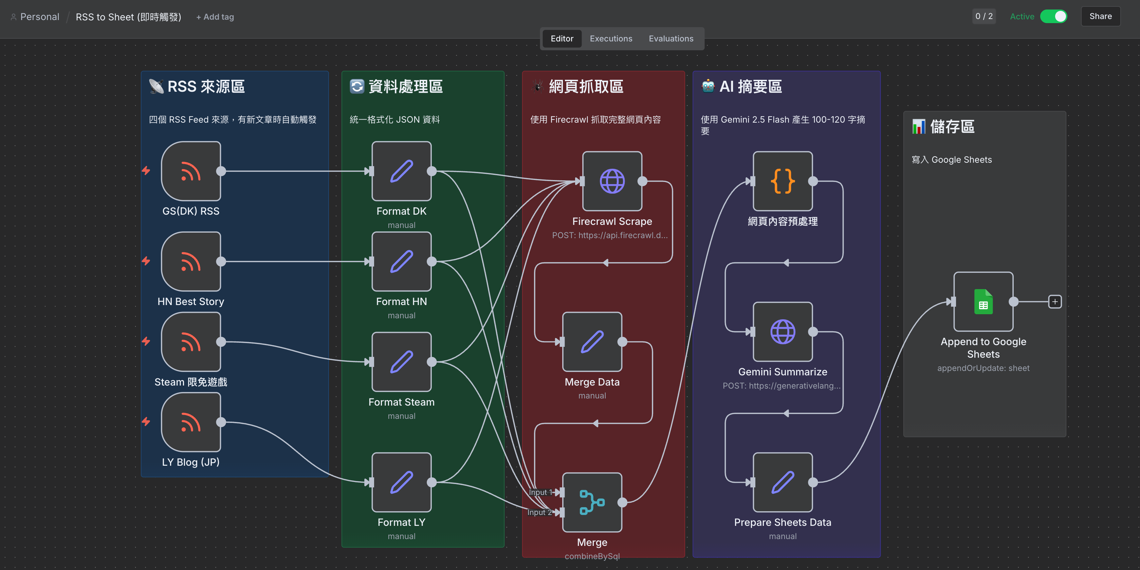1140x570 pixels.
Task: Open the Personal project breadcrumb
Action: [x=39, y=17]
